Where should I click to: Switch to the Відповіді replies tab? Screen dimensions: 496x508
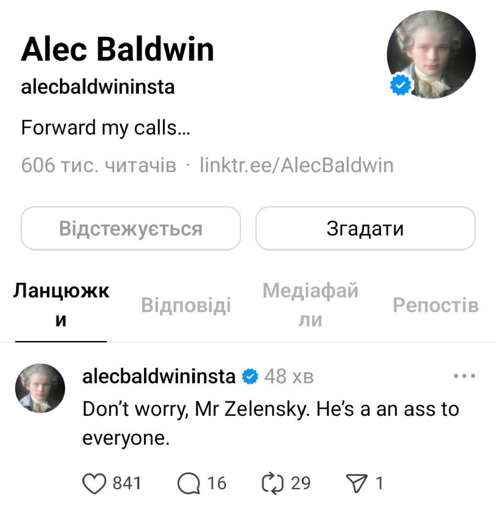point(186,305)
